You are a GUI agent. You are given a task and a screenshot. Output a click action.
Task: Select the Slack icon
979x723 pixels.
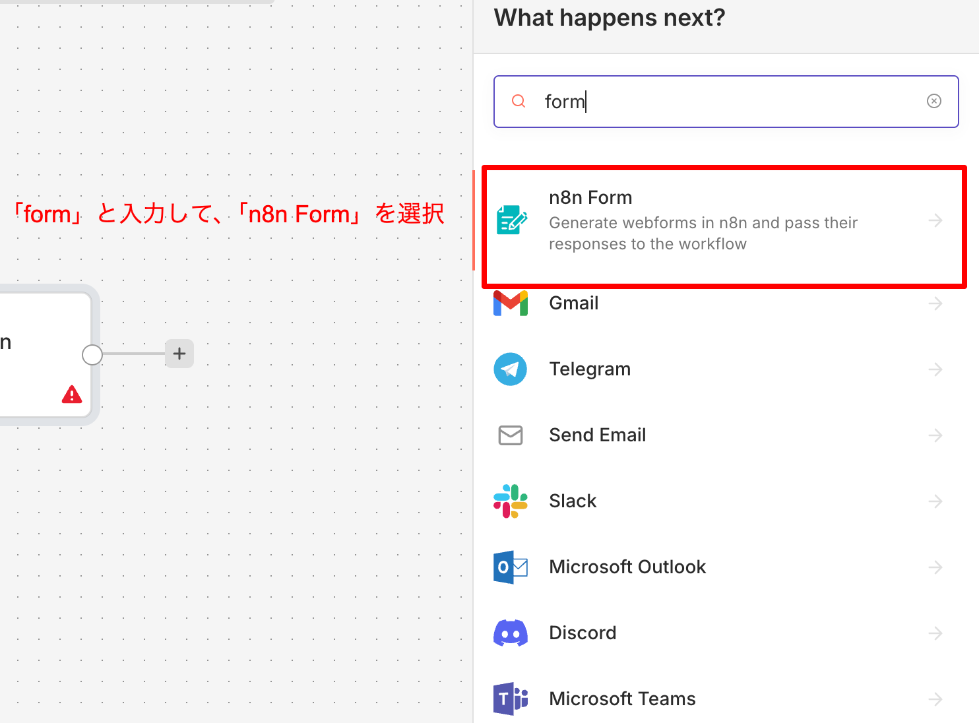pyautogui.click(x=510, y=501)
